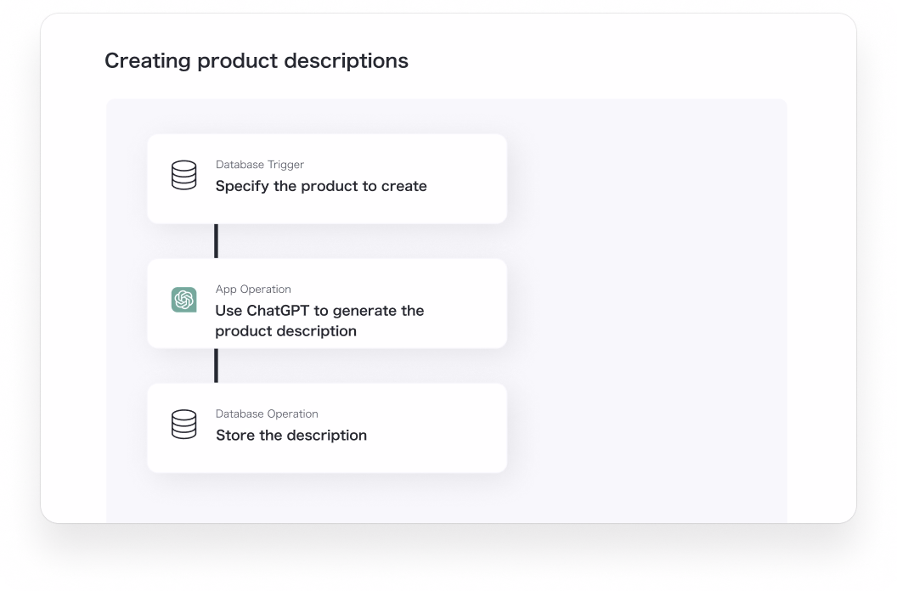Click the Creating product descriptions heading
This screenshot has height=591, width=897.
click(x=257, y=60)
